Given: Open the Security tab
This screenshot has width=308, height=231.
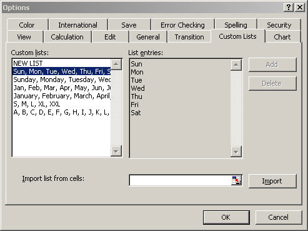Looking at the screenshot, I should point(279,25).
